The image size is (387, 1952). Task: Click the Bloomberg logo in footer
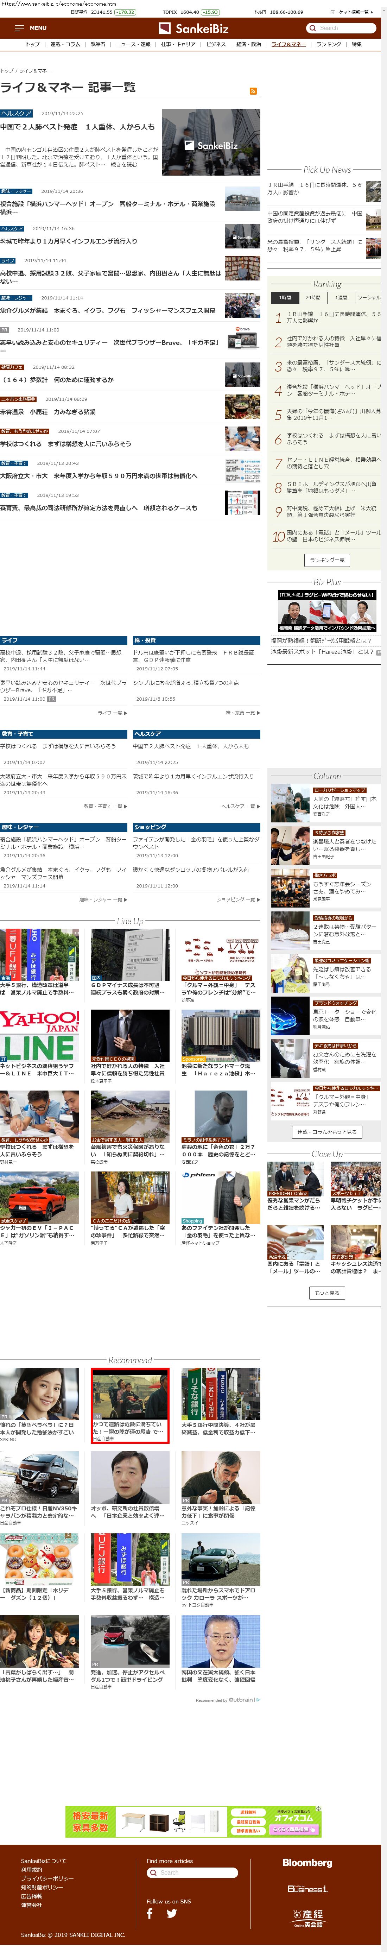pyautogui.click(x=307, y=1862)
